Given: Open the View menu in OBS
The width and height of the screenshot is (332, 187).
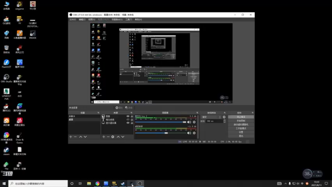Looking at the screenshot, I should pos(92,20).
